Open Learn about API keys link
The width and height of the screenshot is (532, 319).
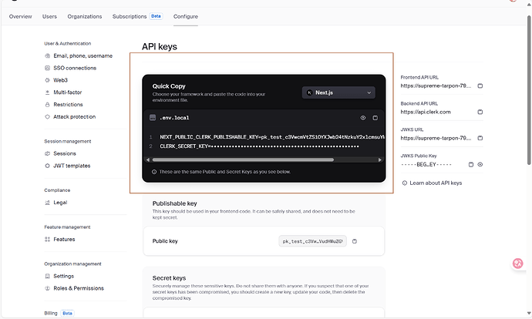436,183
